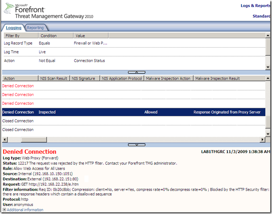The width and height of the screenshot is (272, 214).
Task: Collapse the filter pane with up chevron handle
Action: pos(137,72)
